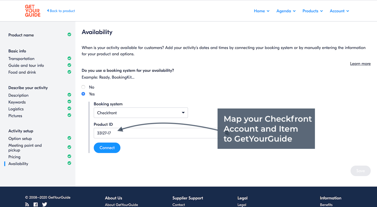Screen dimensions: 377x207
Task: Click green checkmark beside Availability
Action: click(69, 163)
